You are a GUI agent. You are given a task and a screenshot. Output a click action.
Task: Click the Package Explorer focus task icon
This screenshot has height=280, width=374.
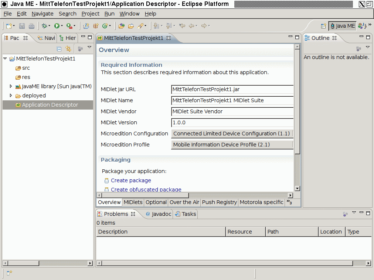(81, 49)
